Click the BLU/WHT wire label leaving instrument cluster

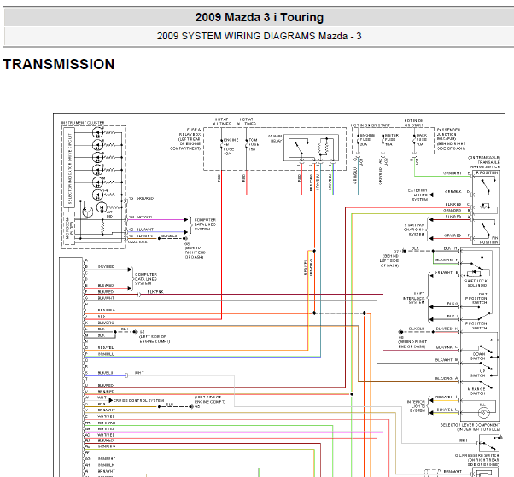[145, 230]
